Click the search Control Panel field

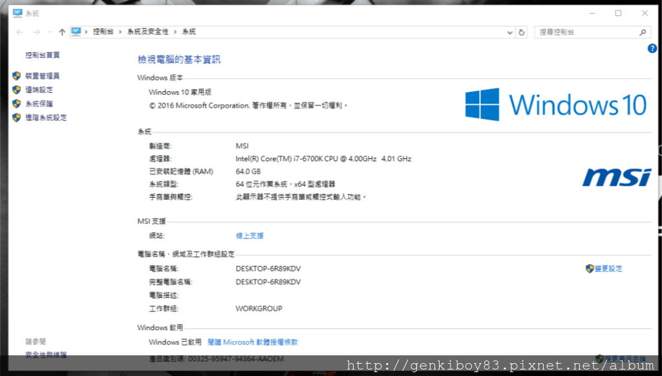point(592,32)
